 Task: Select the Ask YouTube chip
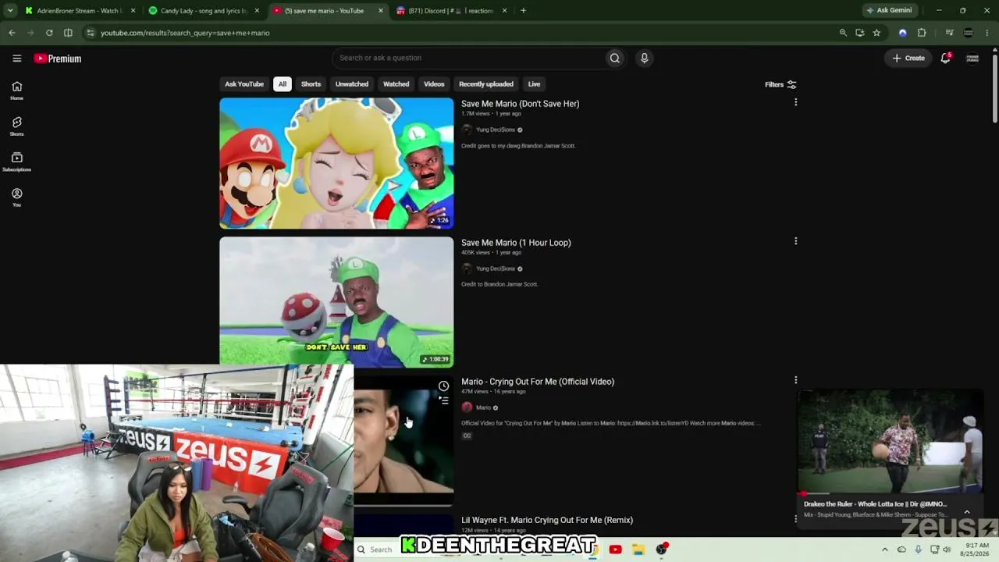(x=244, y=84)
